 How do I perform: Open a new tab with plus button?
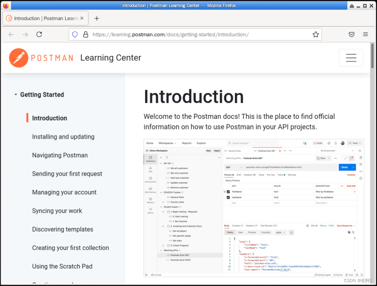97,18
